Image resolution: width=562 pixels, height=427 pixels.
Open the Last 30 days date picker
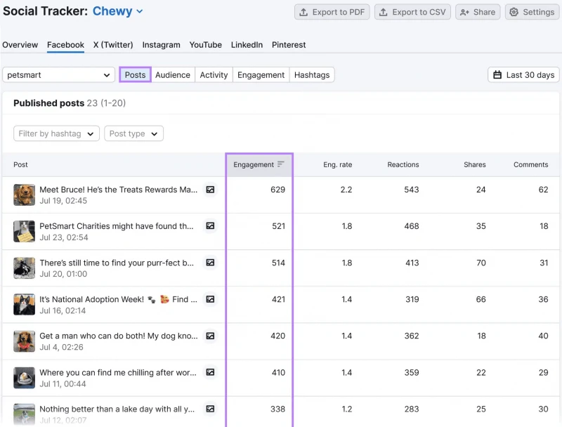pyautogui.click(x=523, y=75)
